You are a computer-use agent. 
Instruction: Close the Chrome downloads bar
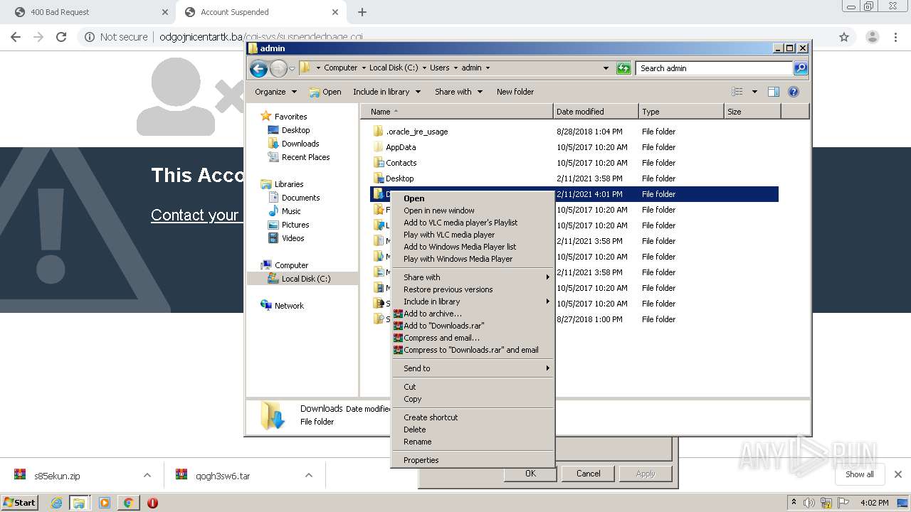click(898, 474)
